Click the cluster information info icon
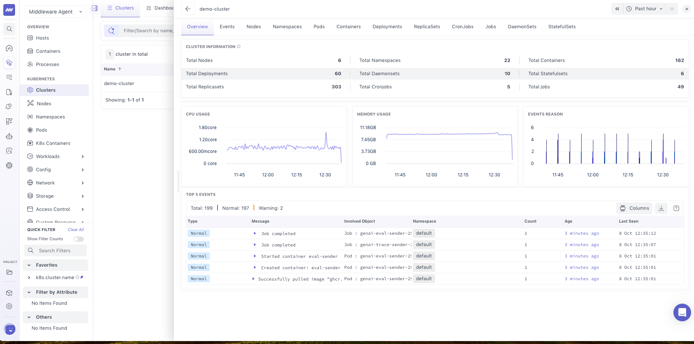Image resolution: width=694 pixels, height=344 pixels. (239, 47)
